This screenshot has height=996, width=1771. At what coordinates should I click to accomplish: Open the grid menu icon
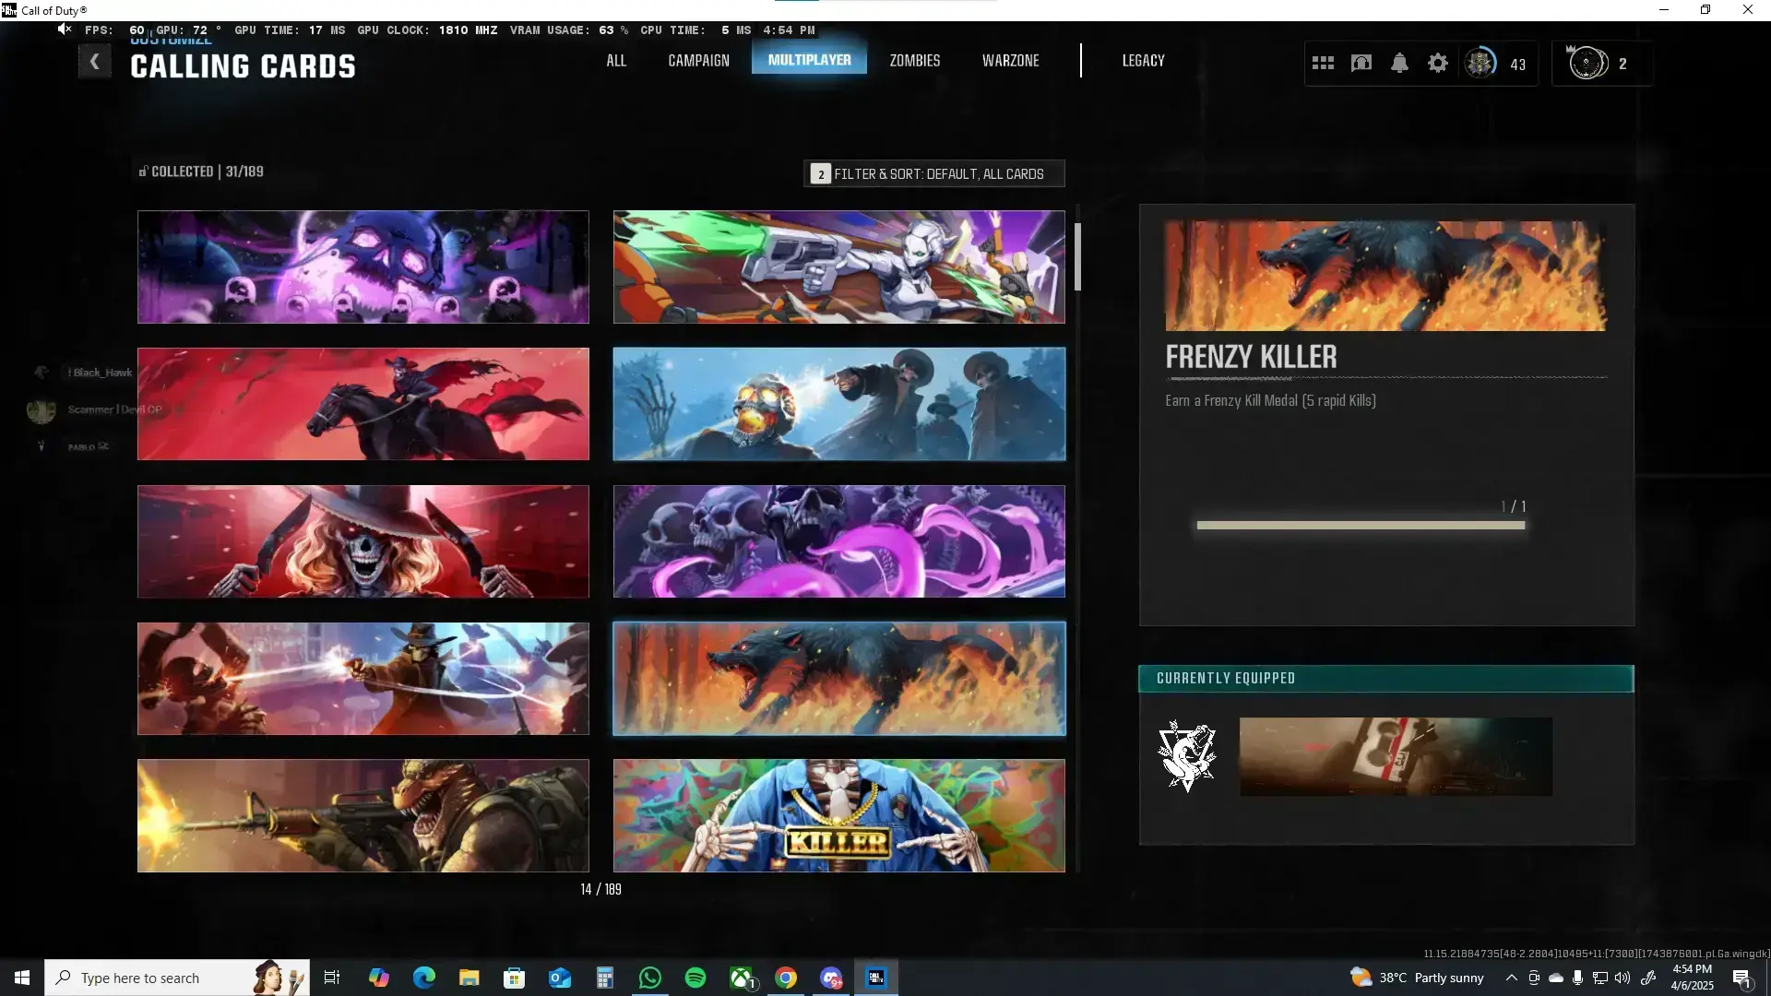pyautogui.click(x=1323, y=64)
